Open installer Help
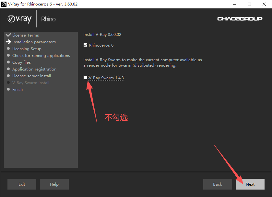Viewport: 272px width, 197px height. (54, 184)
